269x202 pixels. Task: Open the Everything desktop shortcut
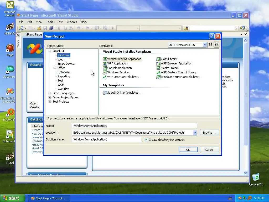coord(9,115)
